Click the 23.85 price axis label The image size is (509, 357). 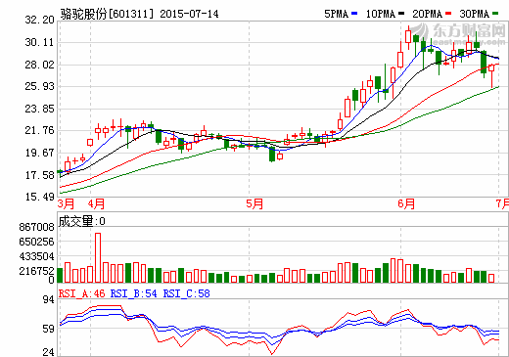[x=39, y=109]
